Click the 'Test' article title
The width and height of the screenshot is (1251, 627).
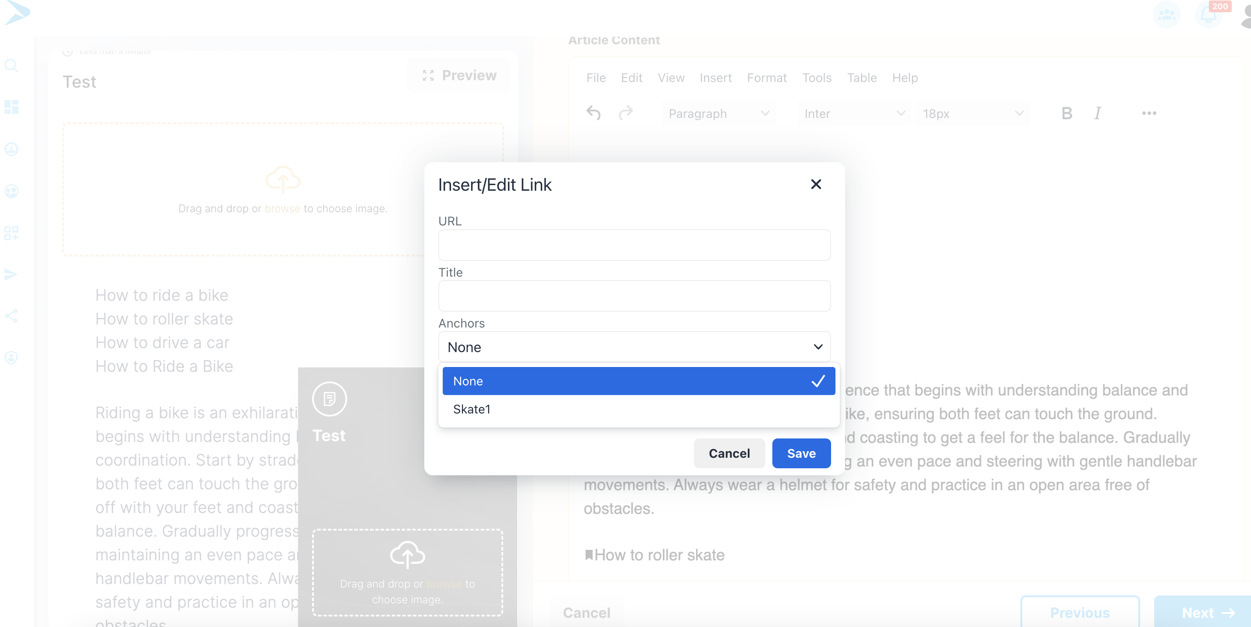point(80,82)
